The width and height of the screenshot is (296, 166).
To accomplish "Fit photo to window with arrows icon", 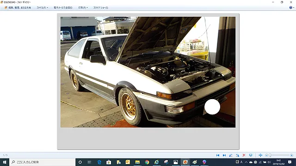I will (x=260, y=155).
